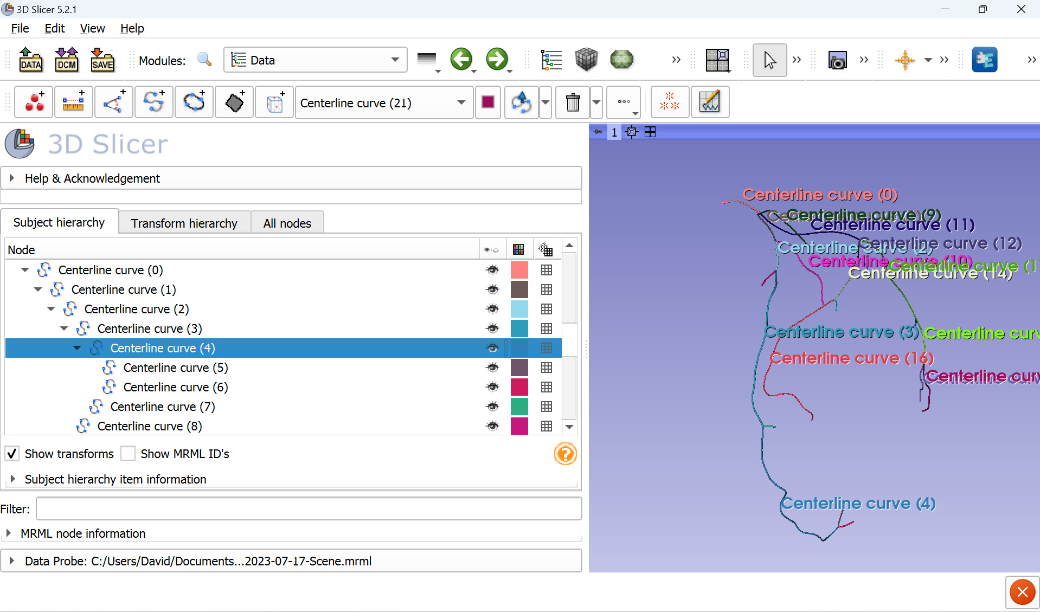Open the more options ellipsis button
The image size is (1040, 612).
pyautogui.click(x=624, y=102)
